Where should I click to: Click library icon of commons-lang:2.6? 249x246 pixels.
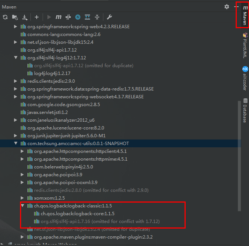pyautogui.click(x=23, y=35)
